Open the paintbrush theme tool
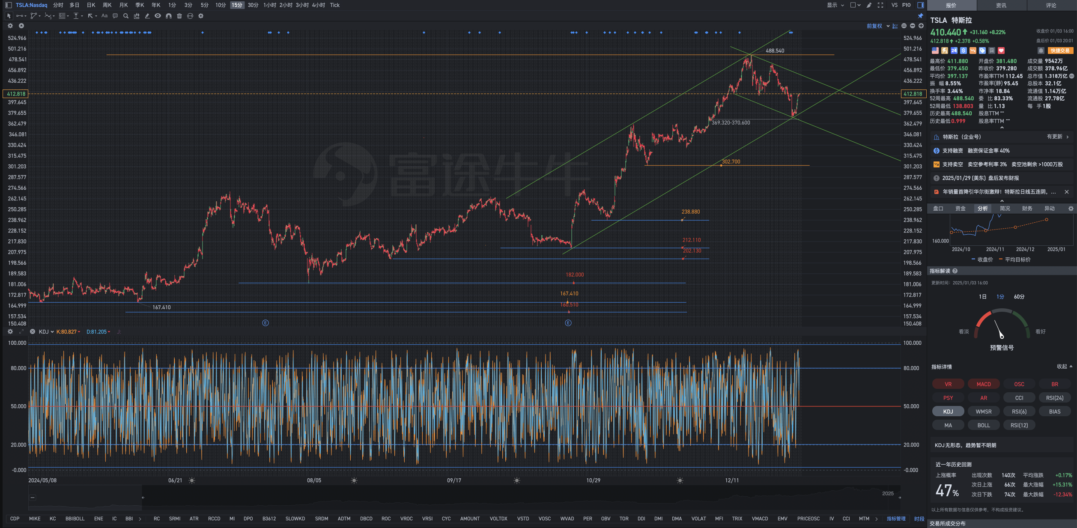Viewport: 1077px width, 528px height. tap(869, 5)
